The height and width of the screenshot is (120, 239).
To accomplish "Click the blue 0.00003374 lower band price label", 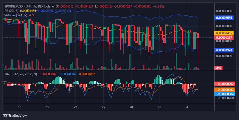I will [x=224, y=50].
